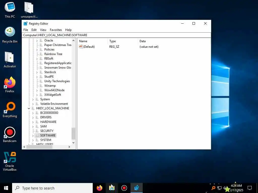258x193 pixels.
Task: Select the System key above Volatile Environment
Action: tap(45, 99)
